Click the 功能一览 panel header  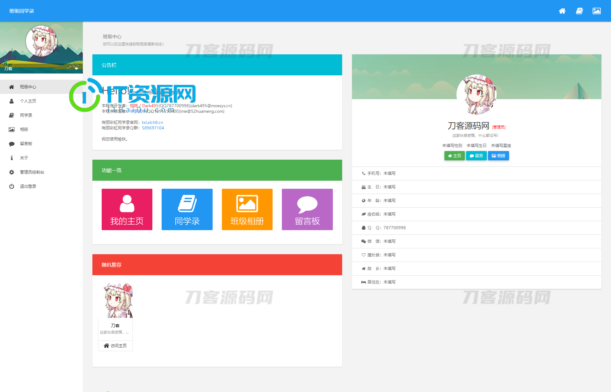pyautogui.click(x=217, y=170)
